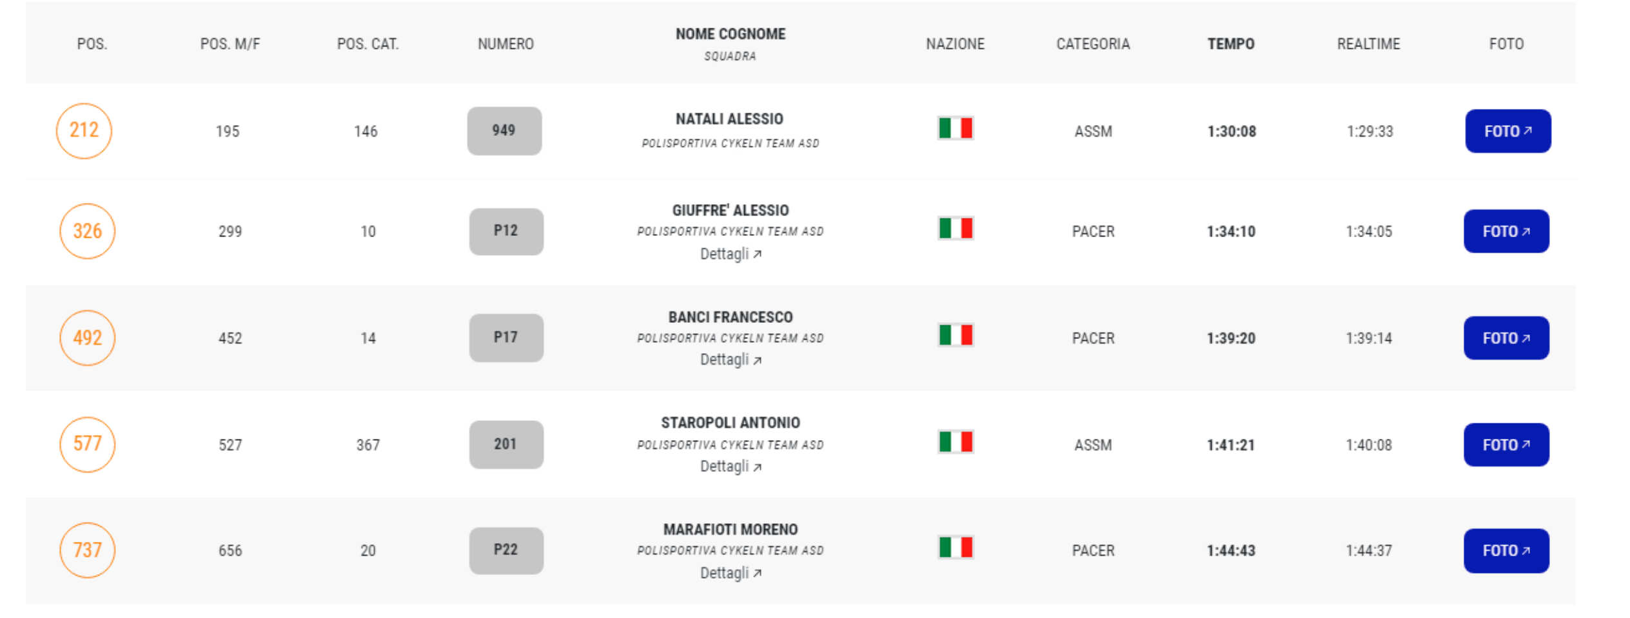The image size is (1630, 618).
Task: Click bib number badge P17
Action: click(x=506, y=338)
